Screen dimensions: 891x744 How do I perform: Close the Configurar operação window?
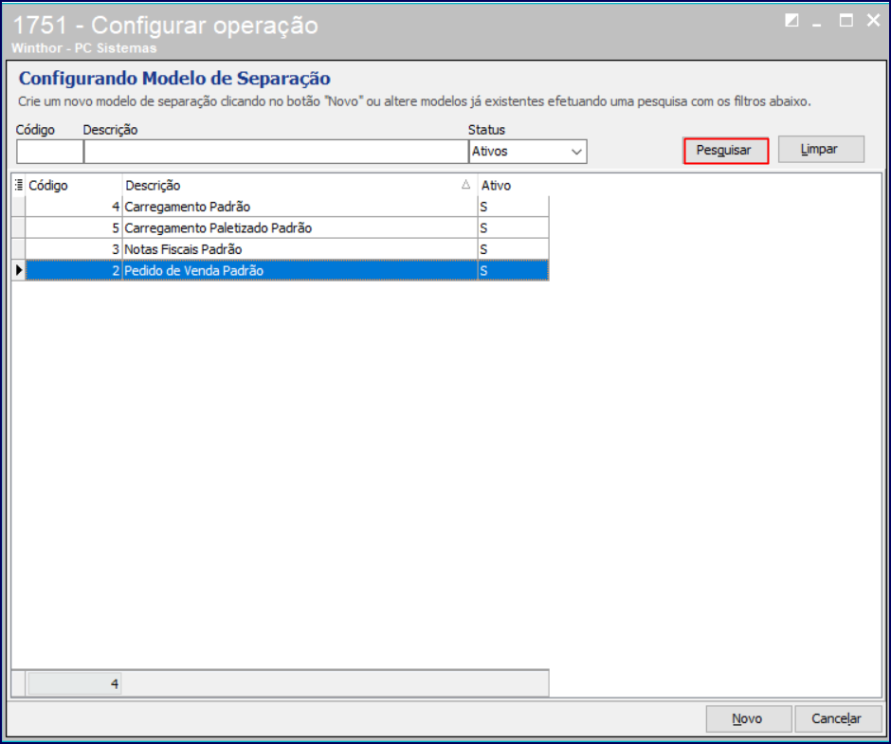(x=873, y=21)
